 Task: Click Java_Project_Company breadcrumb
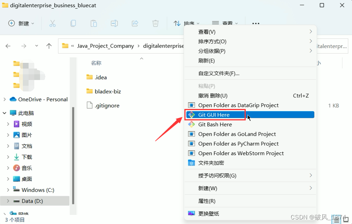106,46
